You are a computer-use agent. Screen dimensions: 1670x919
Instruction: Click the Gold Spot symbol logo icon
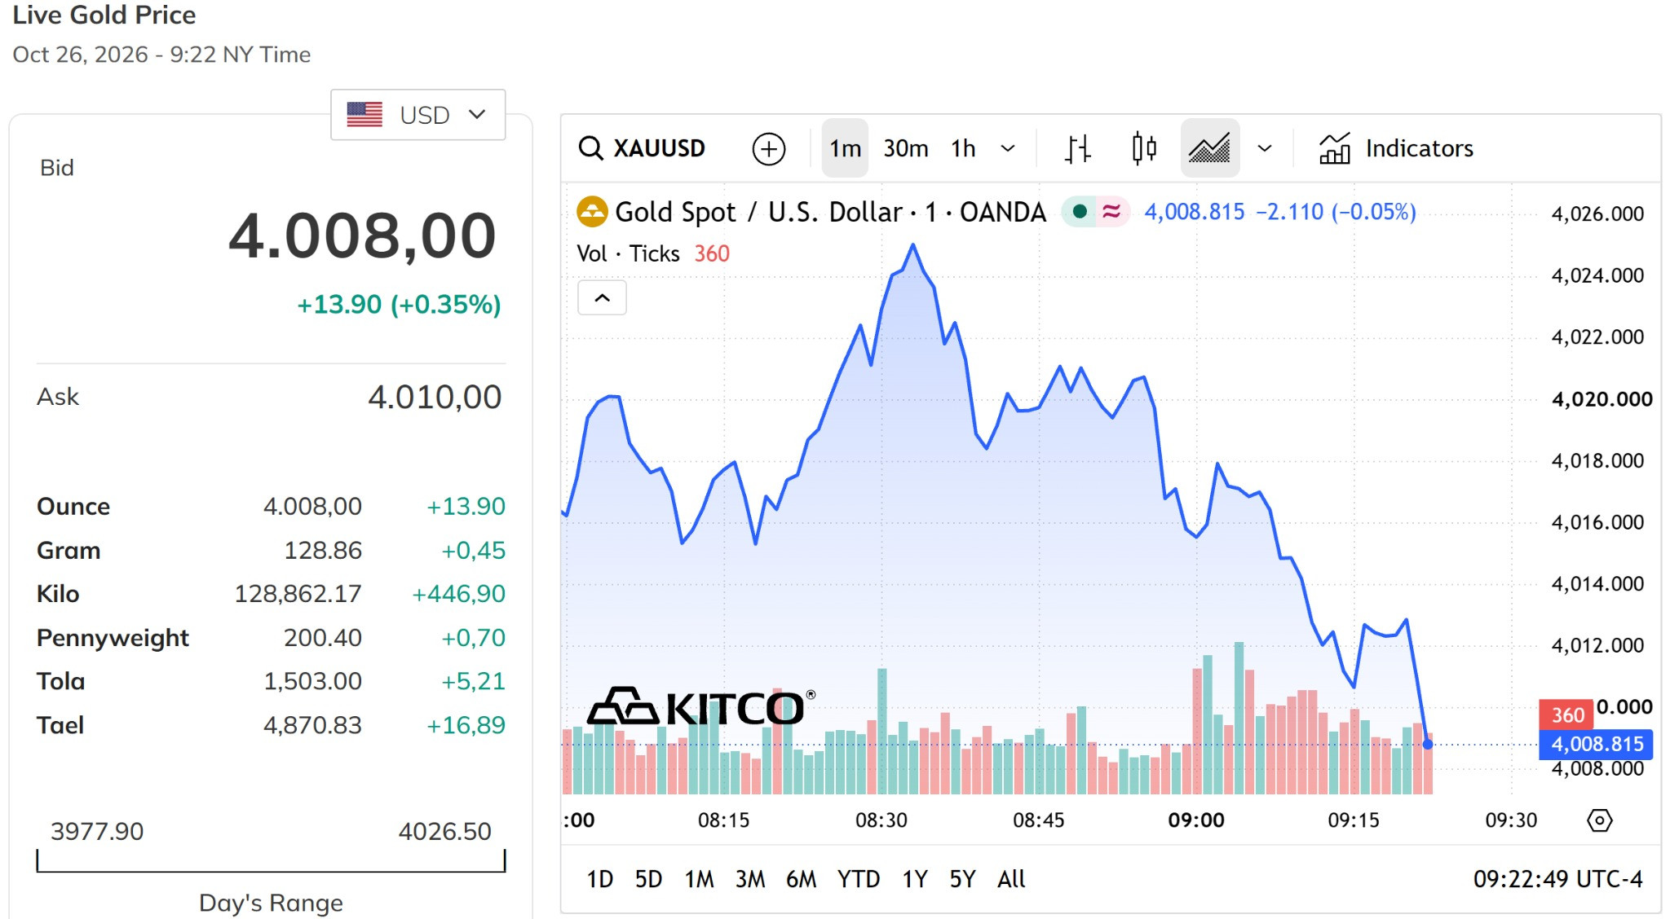tap(592, 212)
